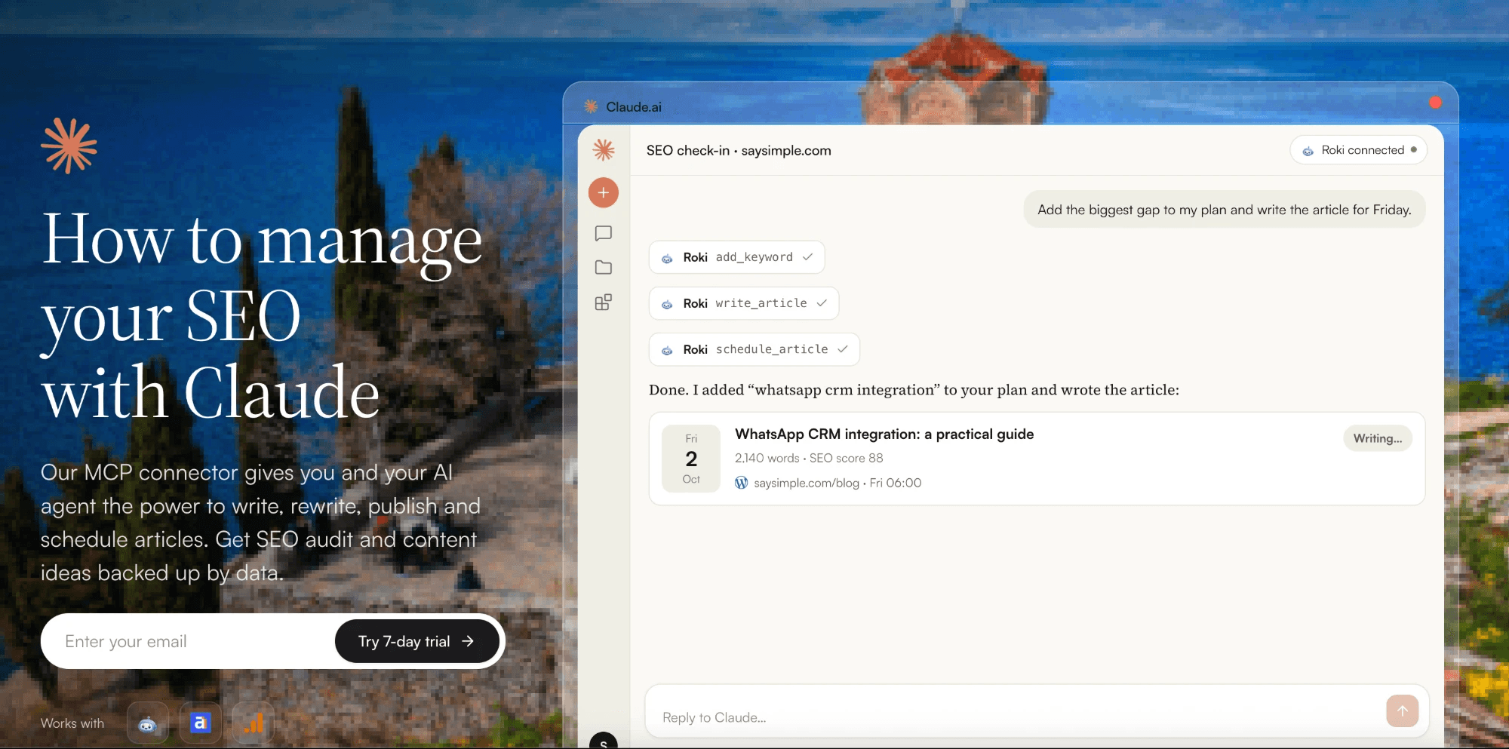Click the Enter your email field

(x=189, y=641)
